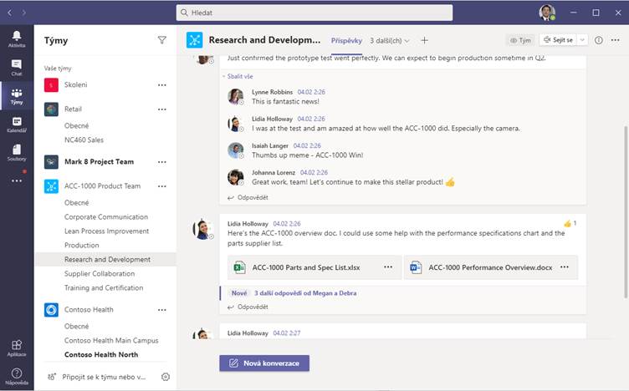629x391 pixels.
Task: Select the Research and Development channel
Action: point(105,260)
